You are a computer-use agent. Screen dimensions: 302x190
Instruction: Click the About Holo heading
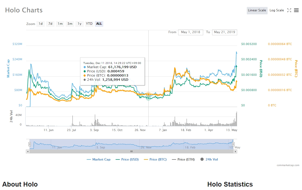click(20, 184)
